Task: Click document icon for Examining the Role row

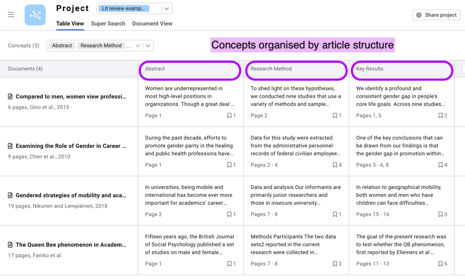Action: [x=10, y=146]
